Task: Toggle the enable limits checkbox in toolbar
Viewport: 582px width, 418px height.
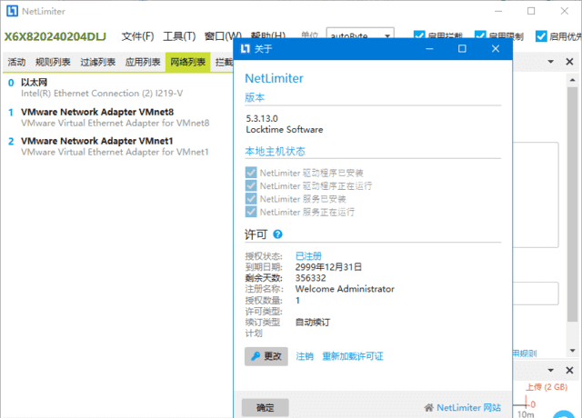Action: 480,36
